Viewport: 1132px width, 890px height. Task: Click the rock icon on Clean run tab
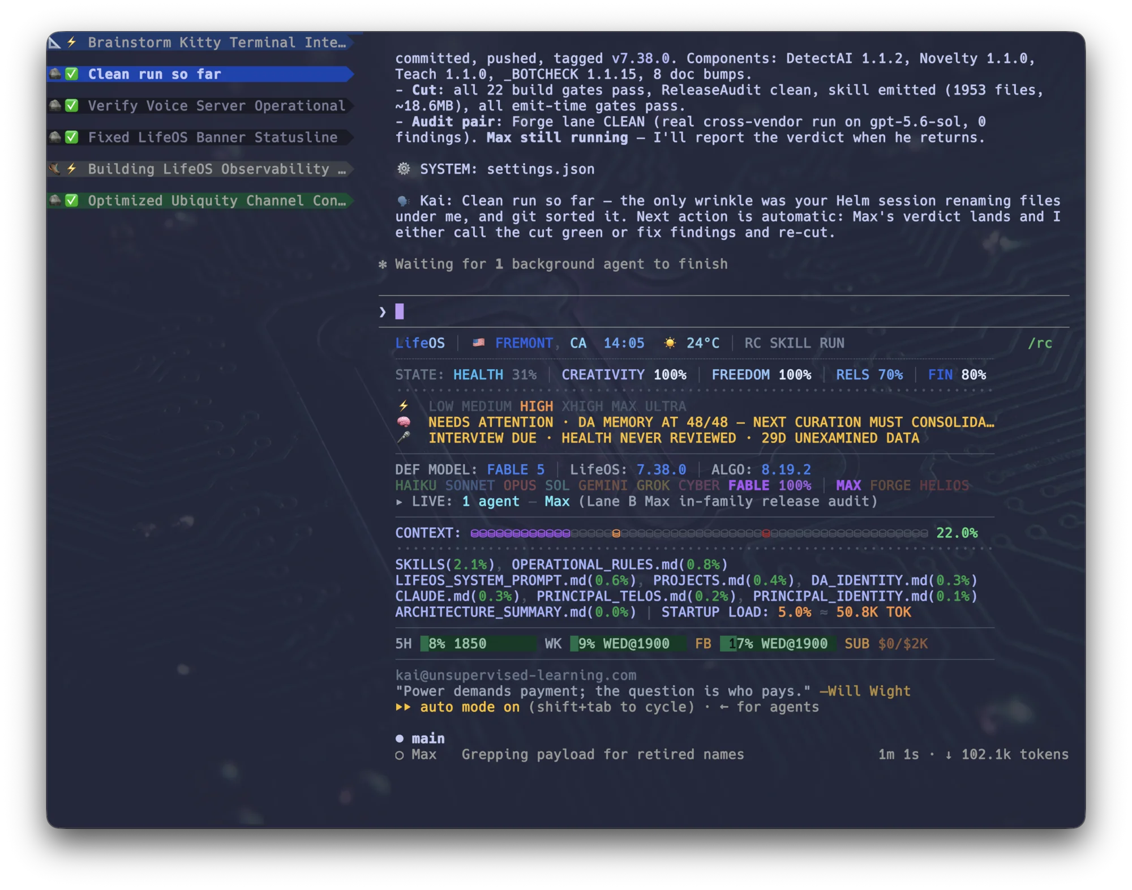55,74
